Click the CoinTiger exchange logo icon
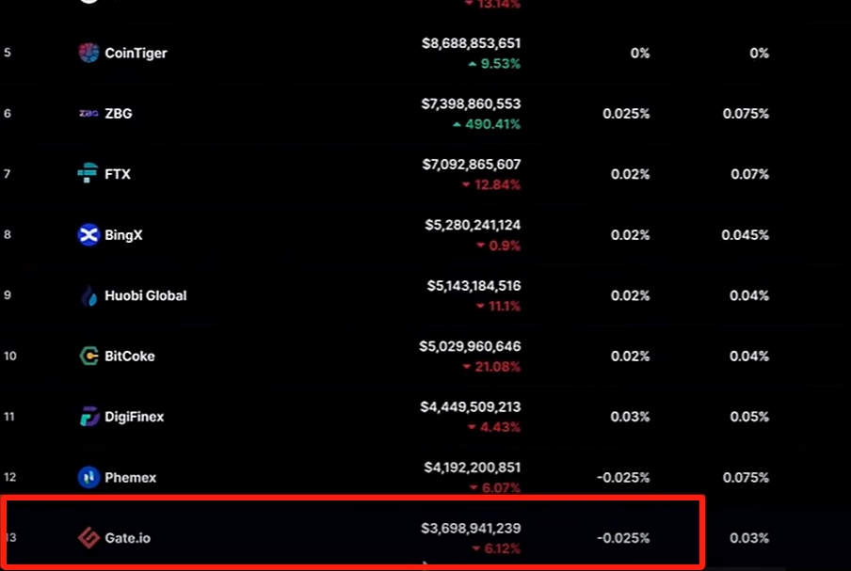The width and height of the screenshot is (851, 571). (x=88, y=53)
